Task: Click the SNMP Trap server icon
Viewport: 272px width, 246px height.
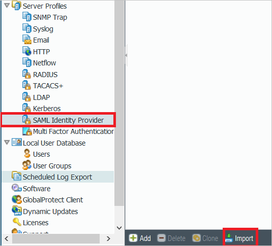Action: (x=27, y=17)
